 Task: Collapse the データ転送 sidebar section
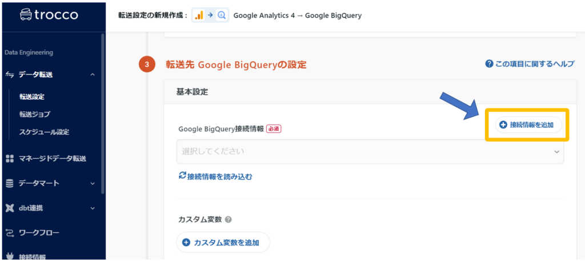[93, 75]
